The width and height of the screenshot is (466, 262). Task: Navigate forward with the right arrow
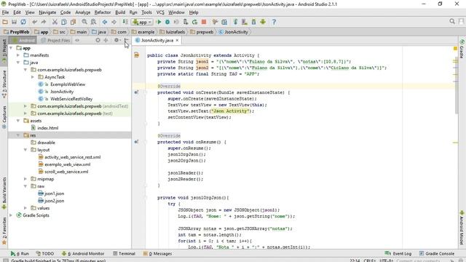pos(114,22)
